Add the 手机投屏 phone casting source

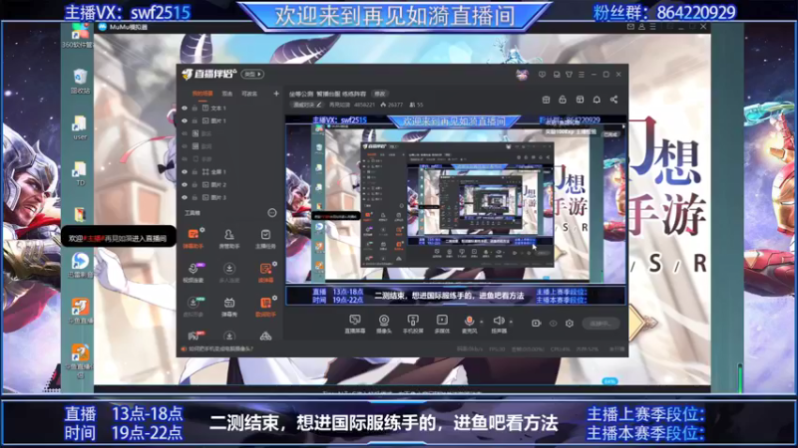pos(413,323)
